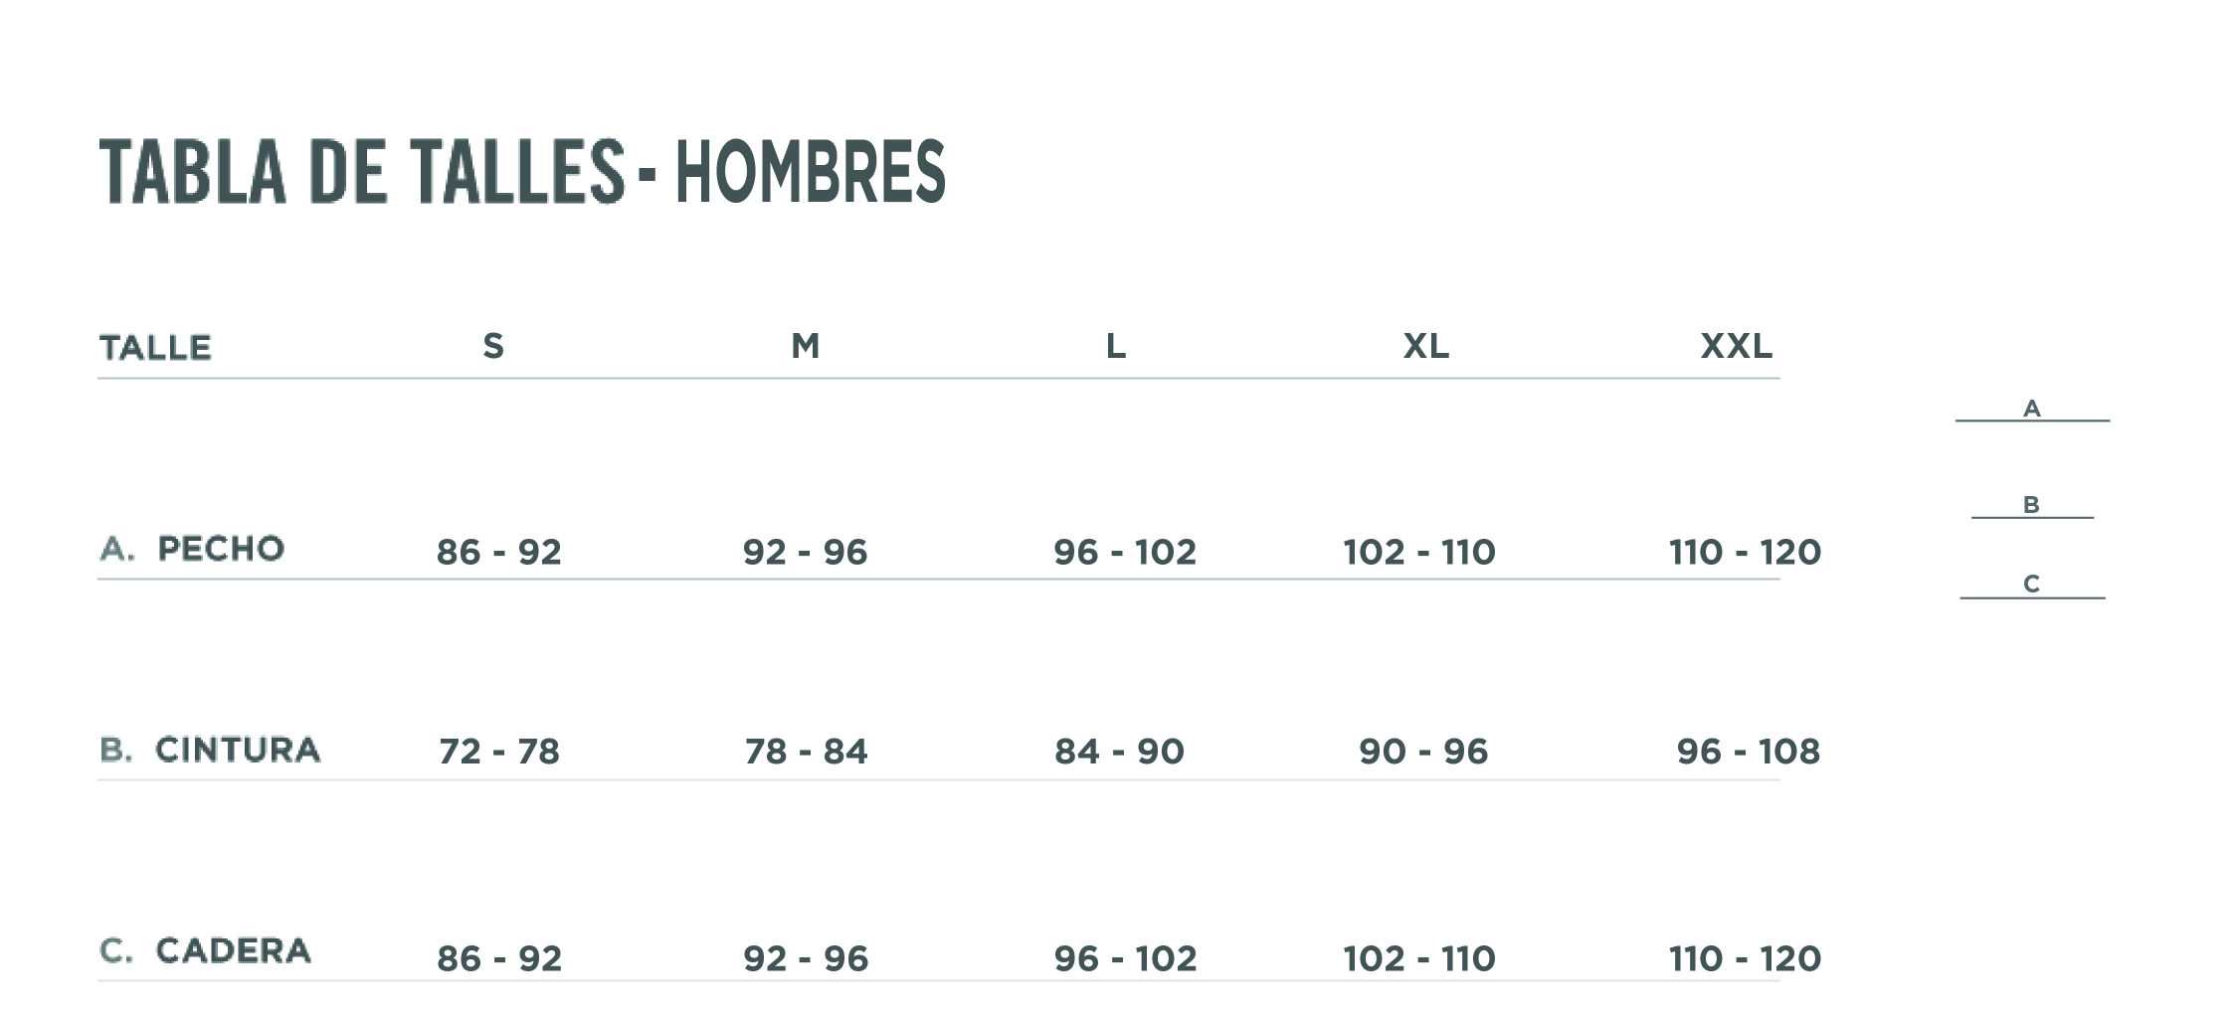The image size is (2238, 1017).
Task: Click the CINTURA value 84 - 90
Action: 1119,752
